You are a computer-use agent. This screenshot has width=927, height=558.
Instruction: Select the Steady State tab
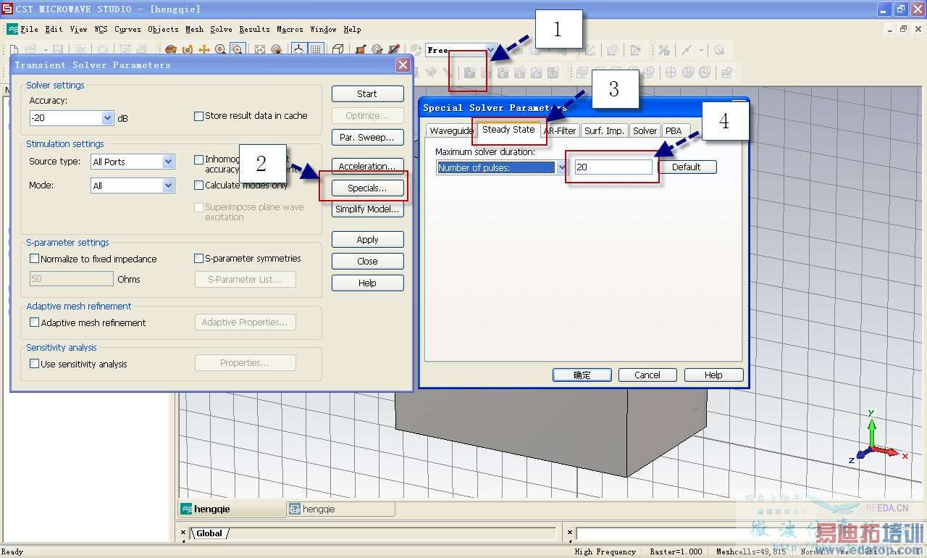508,130
